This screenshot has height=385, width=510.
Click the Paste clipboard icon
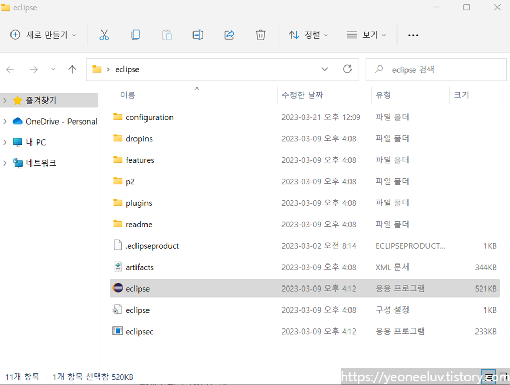(166, 35)
